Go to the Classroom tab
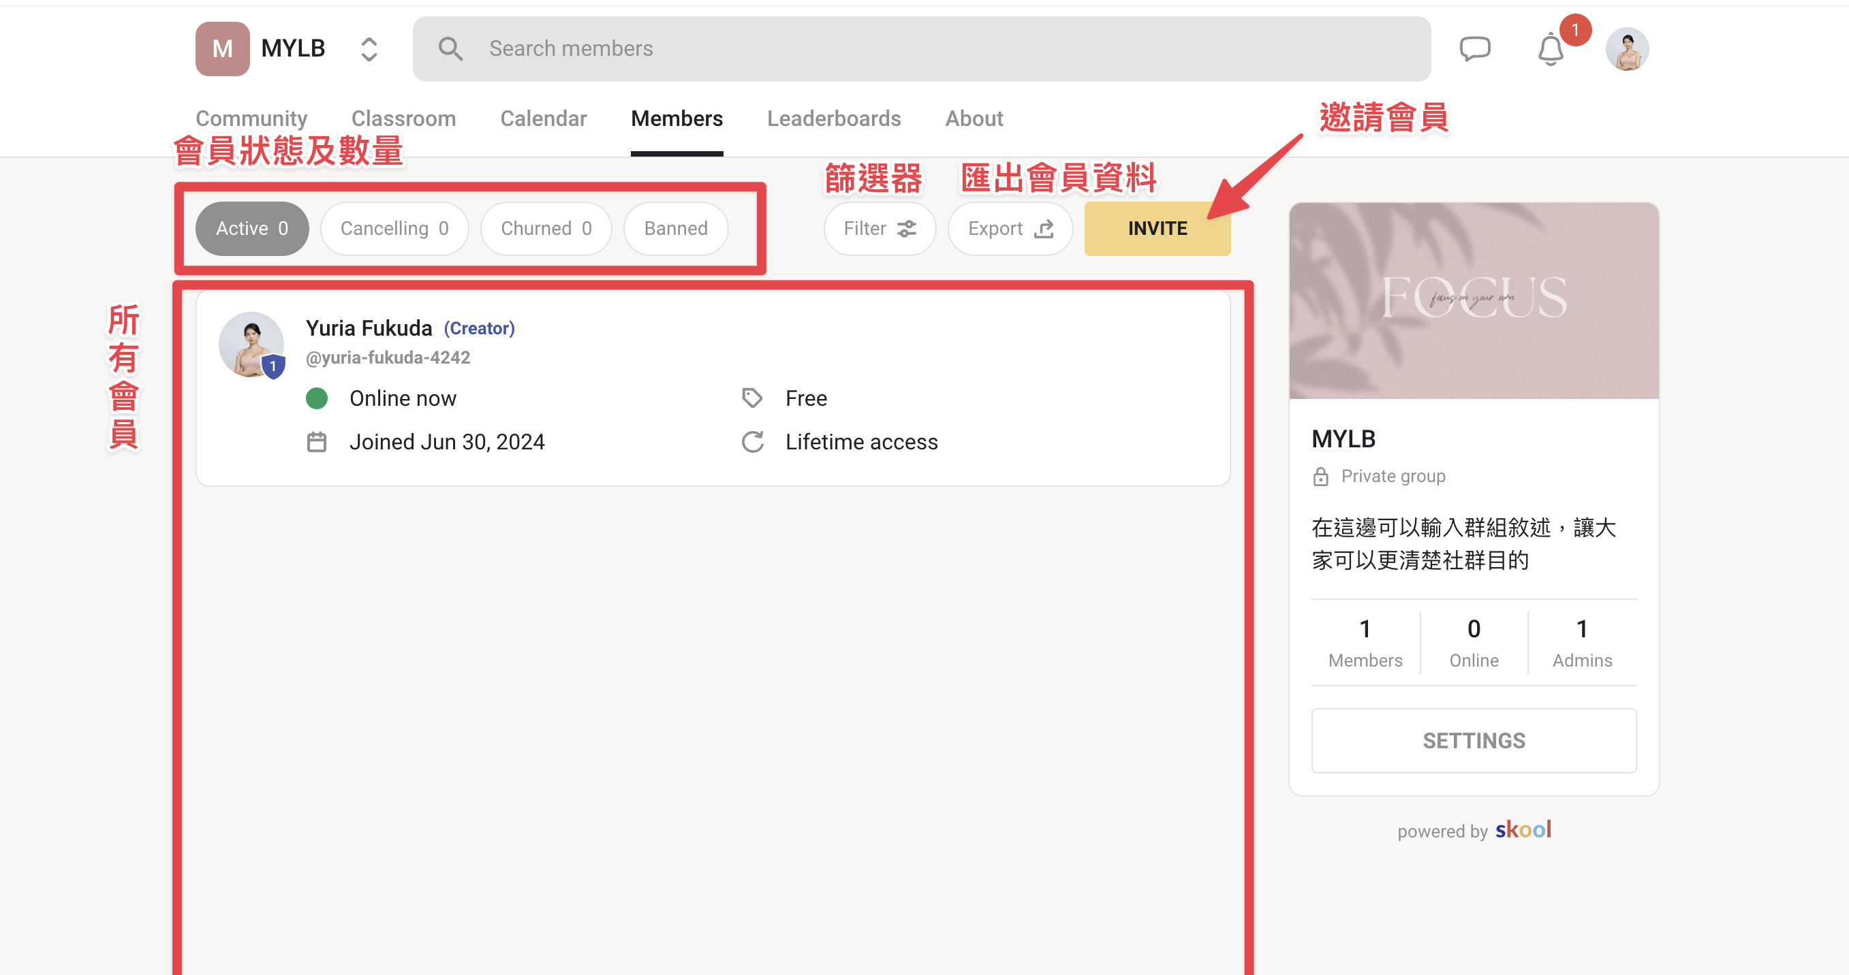 403,118
